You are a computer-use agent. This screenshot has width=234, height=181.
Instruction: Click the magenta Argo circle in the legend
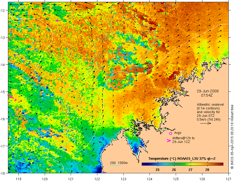tap(170, 133)
